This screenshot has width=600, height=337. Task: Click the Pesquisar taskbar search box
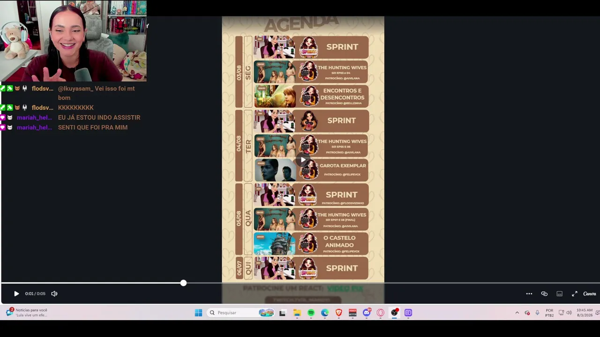(241, 313)
